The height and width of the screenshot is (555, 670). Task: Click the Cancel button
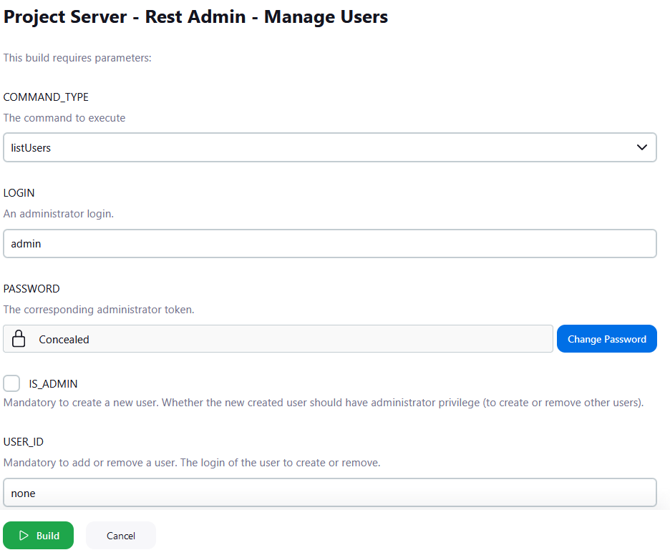pos(120,535)
